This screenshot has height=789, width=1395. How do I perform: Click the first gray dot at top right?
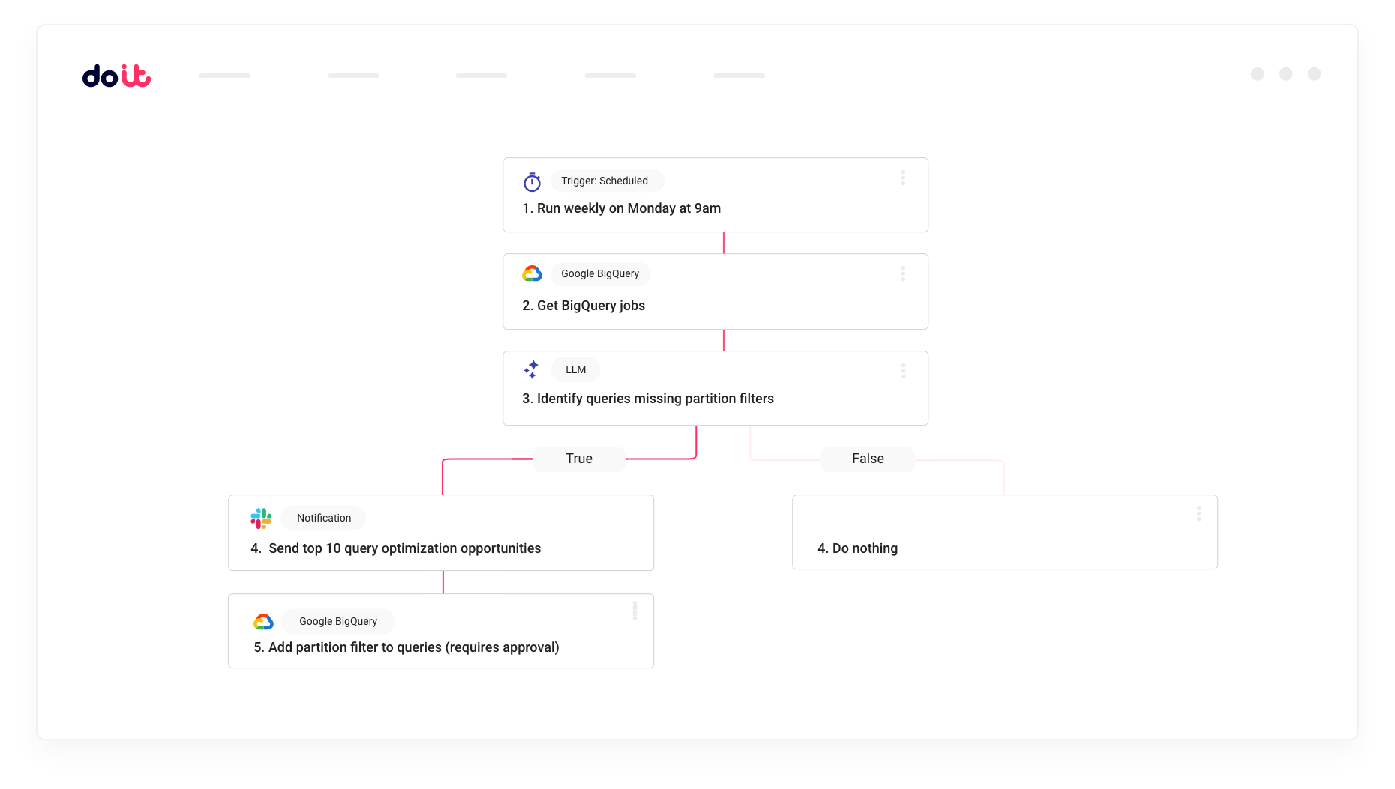(x=1258, y=74)
